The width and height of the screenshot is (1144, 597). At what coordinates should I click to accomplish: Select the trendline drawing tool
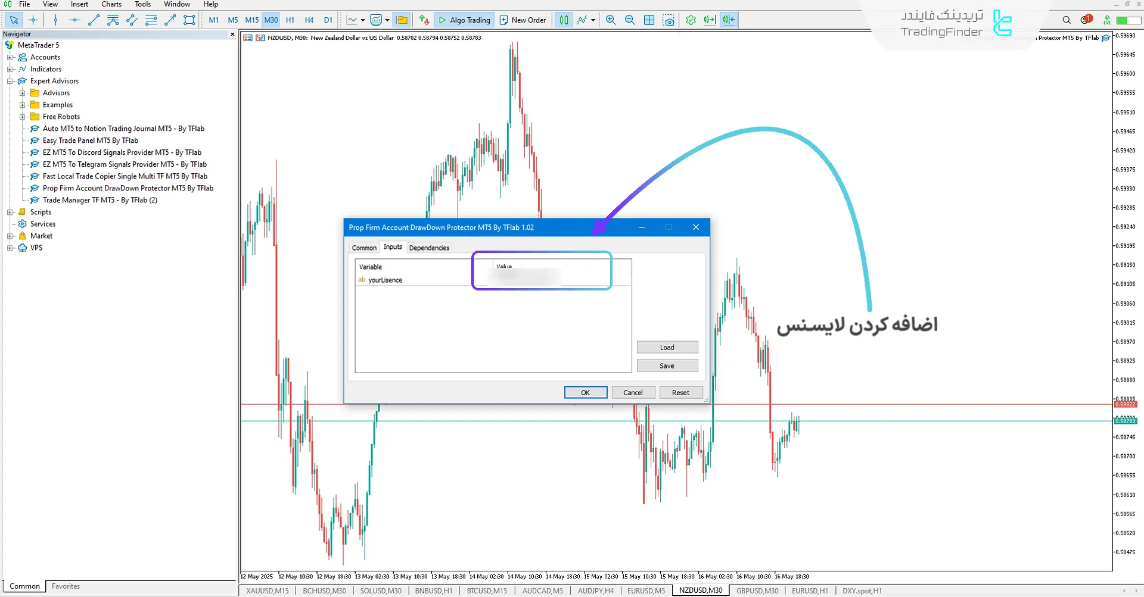tap(94, 20)
